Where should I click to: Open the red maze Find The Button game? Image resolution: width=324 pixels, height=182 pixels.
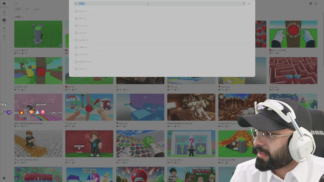click(x=293, y=71)
